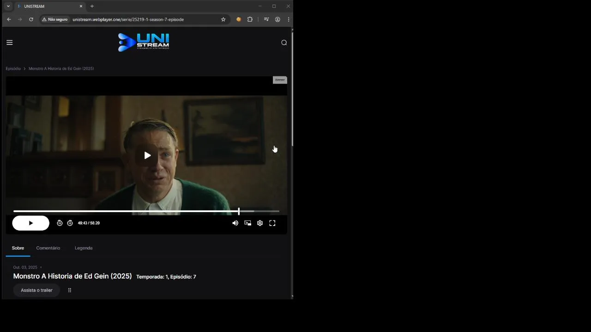The image size is (591, 332).
Task: Click the Assista o trailer button
Action: 36,290
